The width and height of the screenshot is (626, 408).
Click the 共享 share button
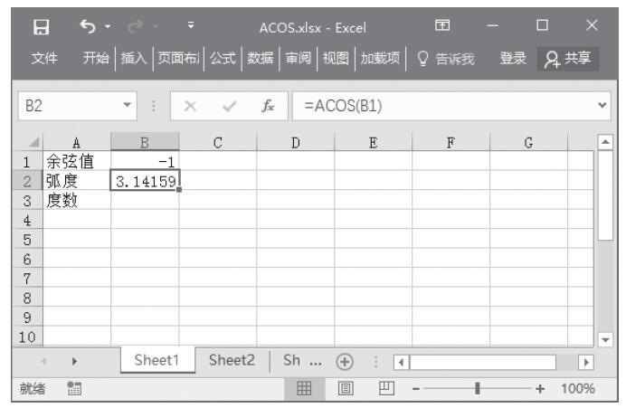572,59
